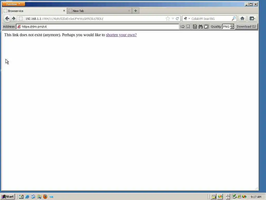266x200 pixels.
Task: Switch to the Browservice tab
Action: click(35, 11)
